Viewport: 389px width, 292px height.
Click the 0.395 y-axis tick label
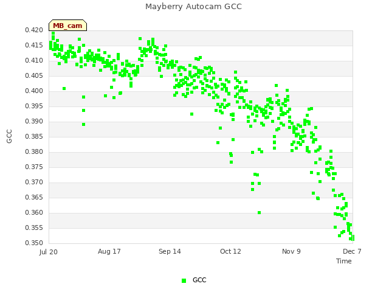(34, 106)
